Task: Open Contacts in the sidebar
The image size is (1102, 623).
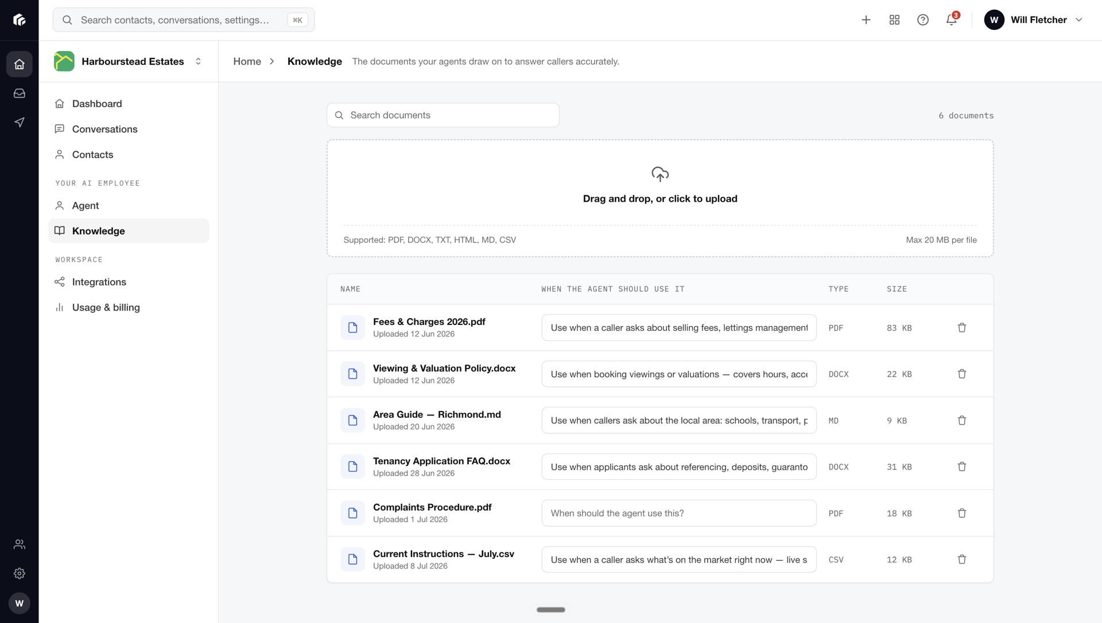Action: click(129, 155)
